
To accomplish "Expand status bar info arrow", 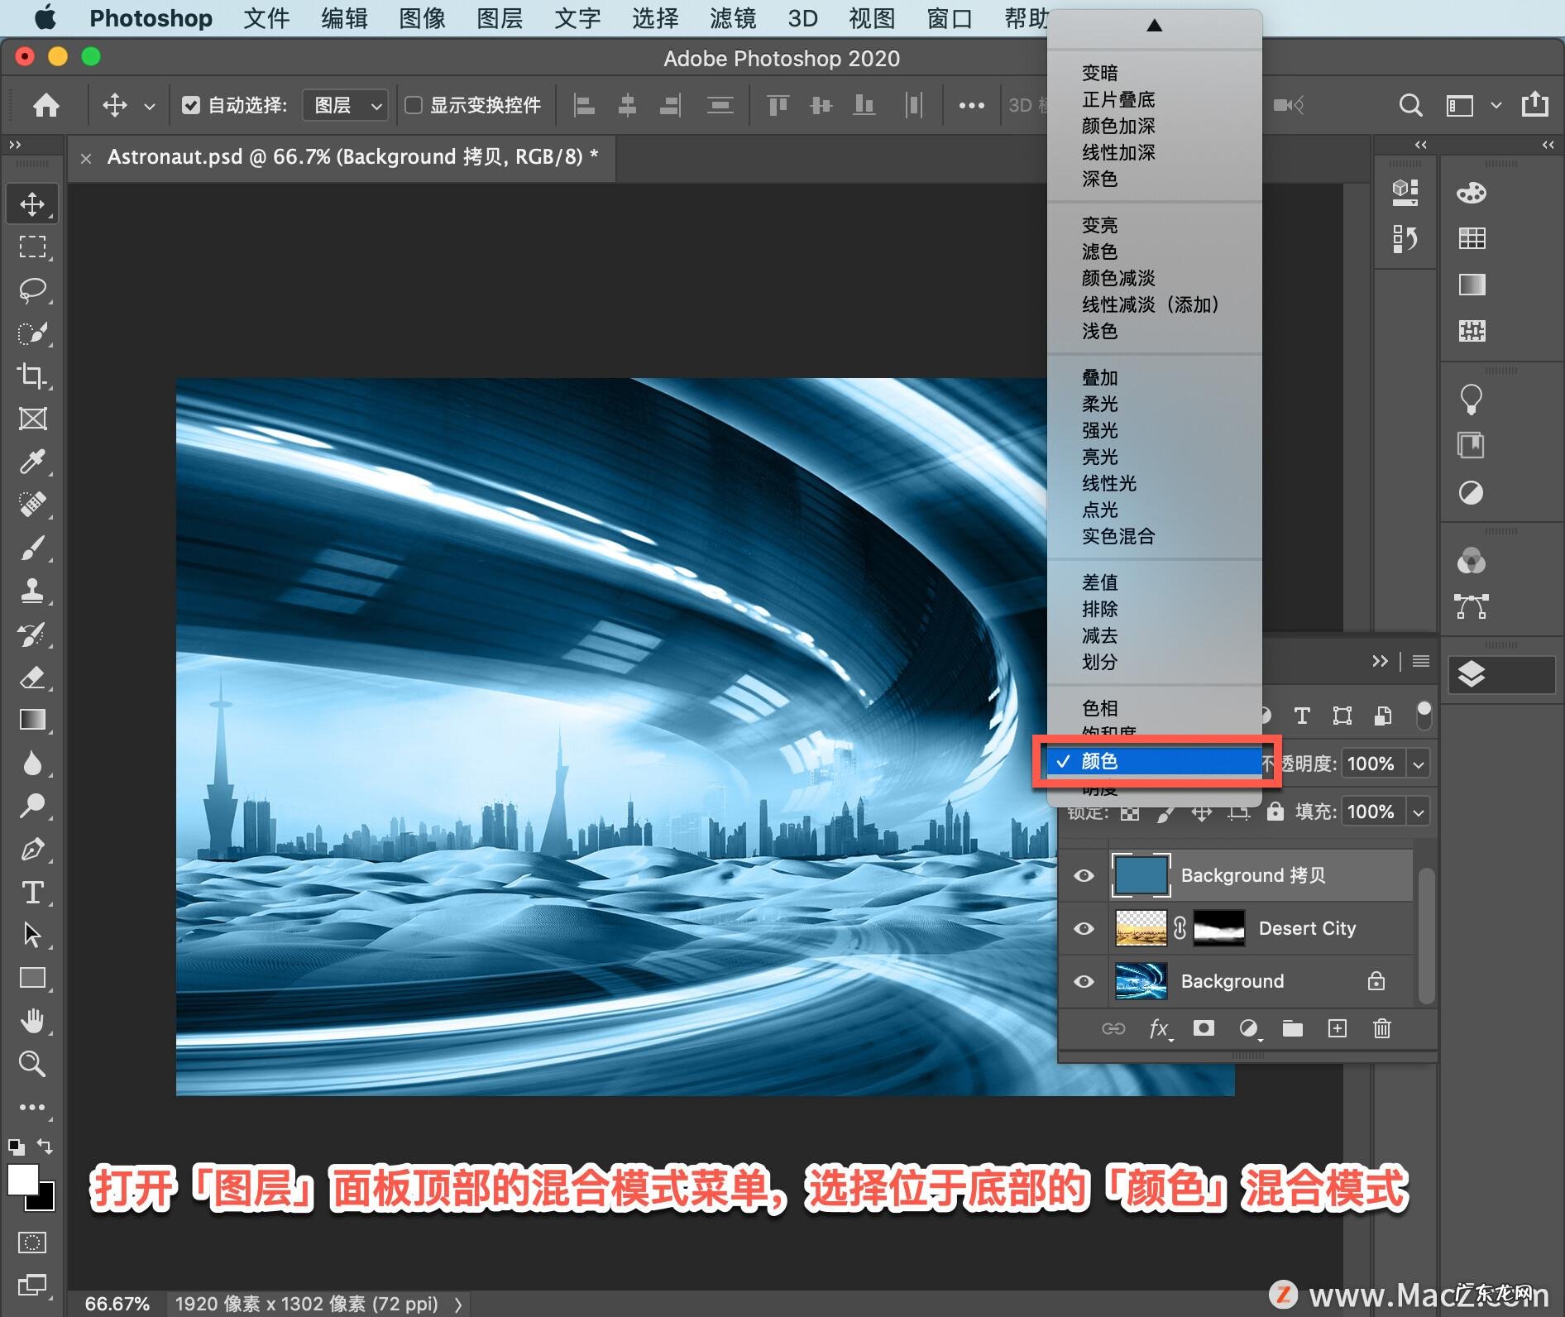I will [x=459, y=1305].
